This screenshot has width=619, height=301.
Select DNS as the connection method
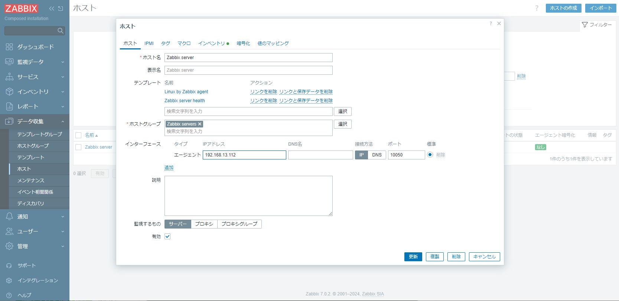pyautogui.click(x=377, y=155)
